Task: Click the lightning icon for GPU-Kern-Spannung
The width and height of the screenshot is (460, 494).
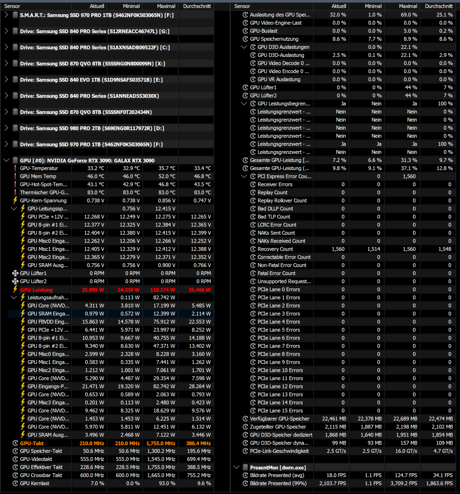Action: (15, 200)
